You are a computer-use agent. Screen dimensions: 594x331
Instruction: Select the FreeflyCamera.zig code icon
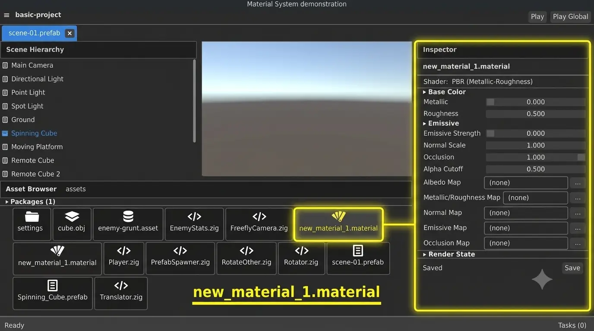pos(259,216)
